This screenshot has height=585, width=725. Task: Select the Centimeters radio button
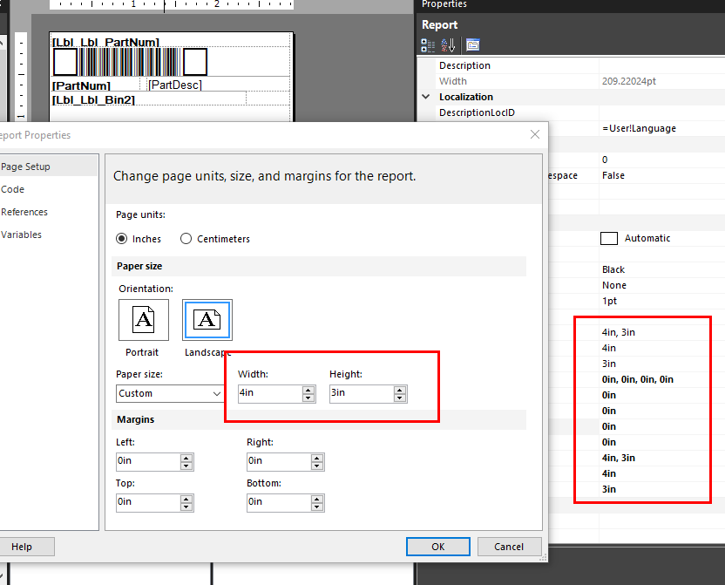[186, 239]
